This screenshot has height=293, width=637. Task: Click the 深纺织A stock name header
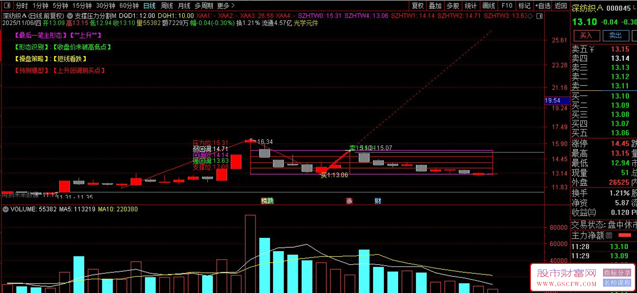pyautogui.click(x=587, y=7)
